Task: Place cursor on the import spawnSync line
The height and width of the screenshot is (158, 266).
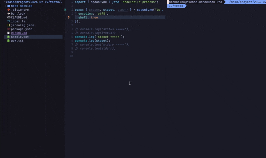Action: 116,2
